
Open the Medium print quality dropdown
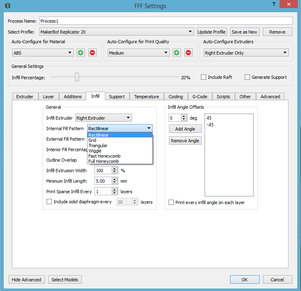pyautogui.click(x=139, y=53)
